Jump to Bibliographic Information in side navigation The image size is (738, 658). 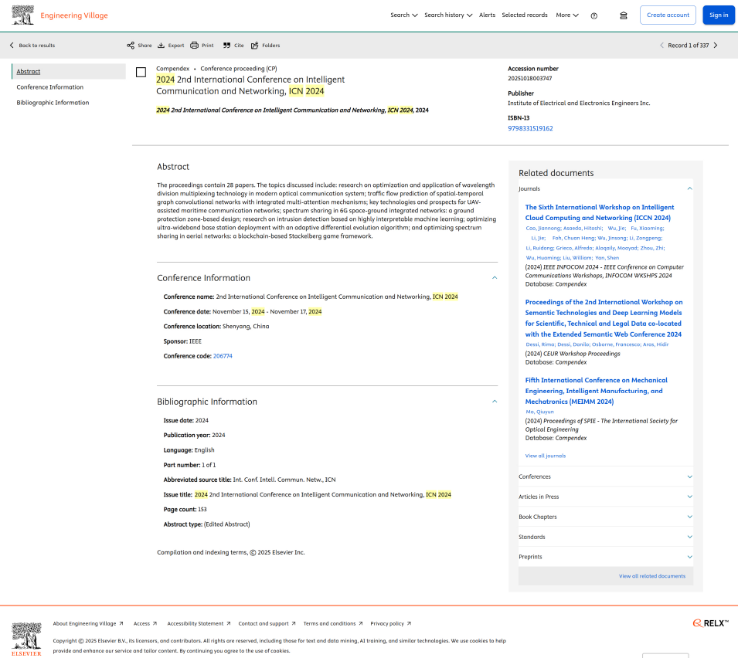[53, 103]
